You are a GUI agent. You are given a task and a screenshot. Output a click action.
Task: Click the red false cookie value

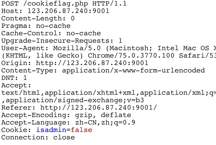pos(81,130)
